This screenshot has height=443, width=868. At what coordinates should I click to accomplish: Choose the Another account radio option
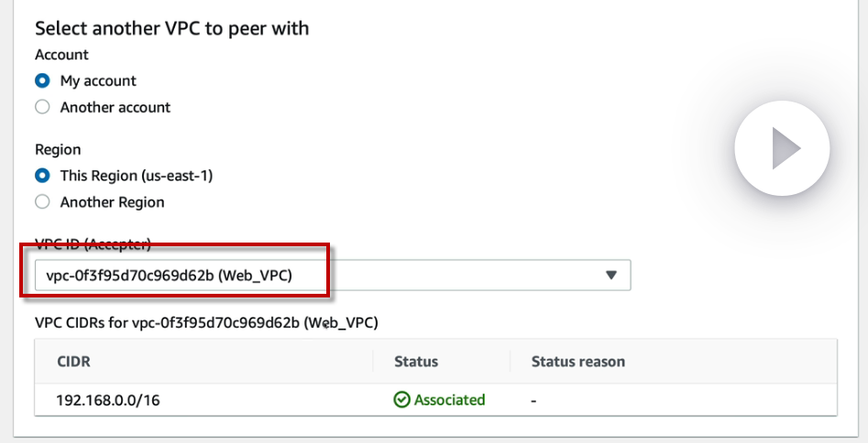click(42, 107)
